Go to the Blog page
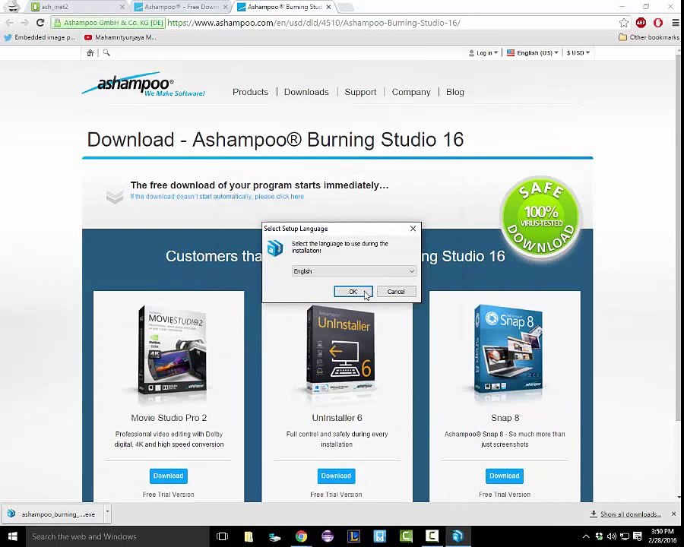The image size is (684, 547). tap(455, 92)
